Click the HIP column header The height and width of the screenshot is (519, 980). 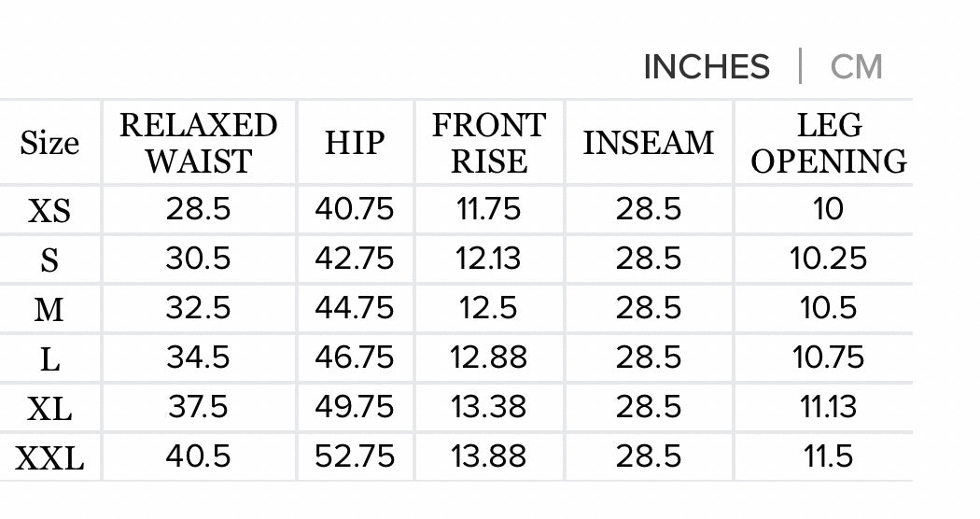tap(355, 144)
